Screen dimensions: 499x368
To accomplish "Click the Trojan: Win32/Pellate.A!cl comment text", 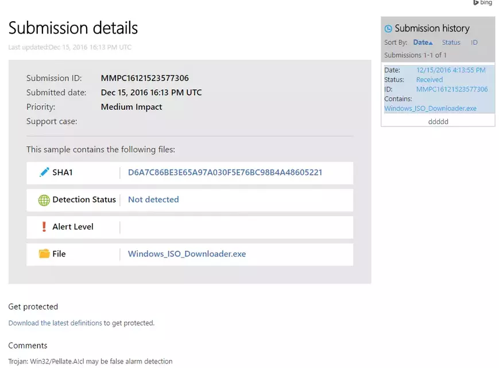I will coord(90,361).
